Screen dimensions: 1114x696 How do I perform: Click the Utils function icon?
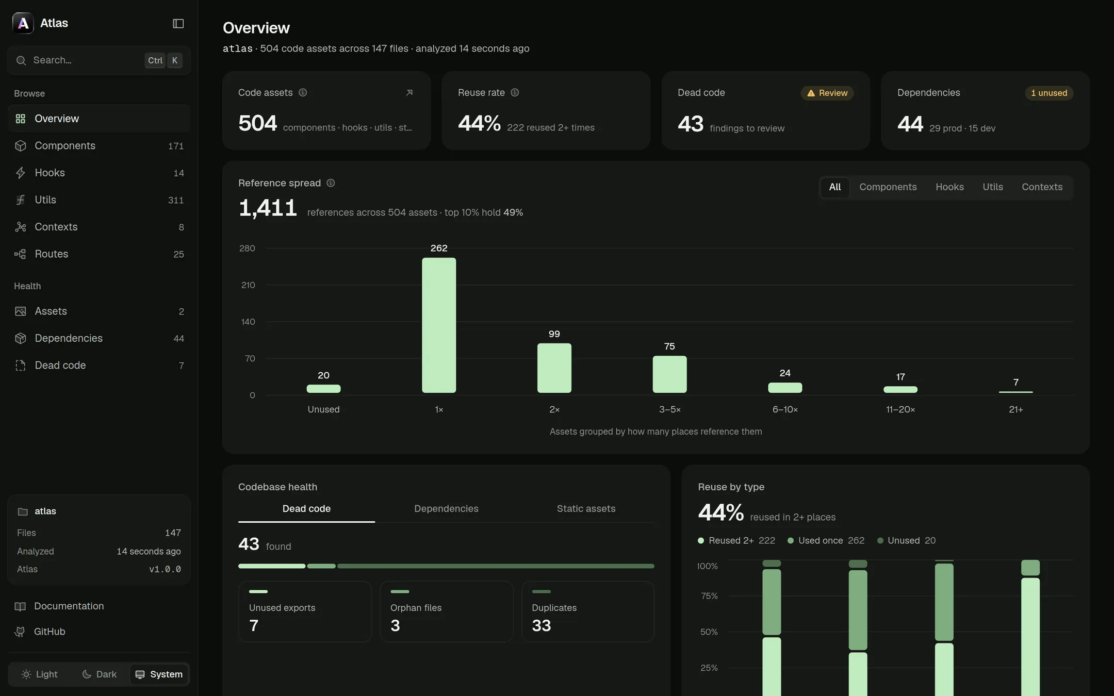click(21, 200)
